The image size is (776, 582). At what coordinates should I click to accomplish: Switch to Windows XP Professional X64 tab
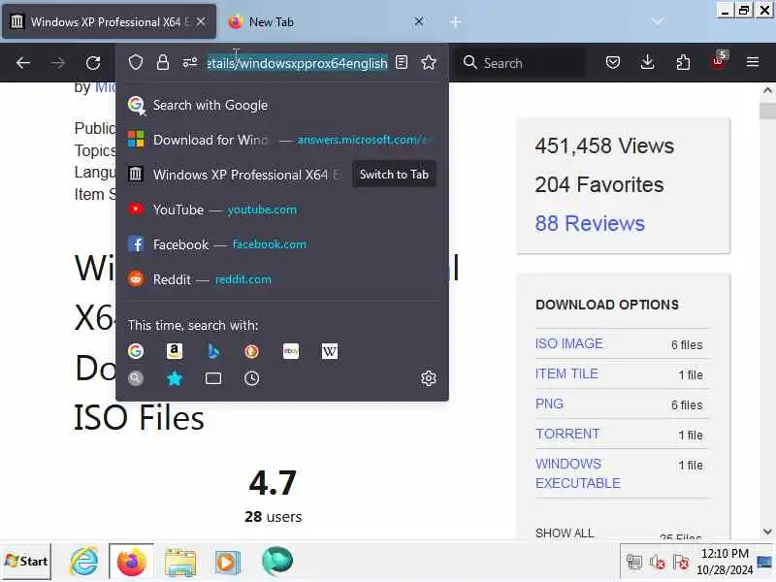[110, 21]
